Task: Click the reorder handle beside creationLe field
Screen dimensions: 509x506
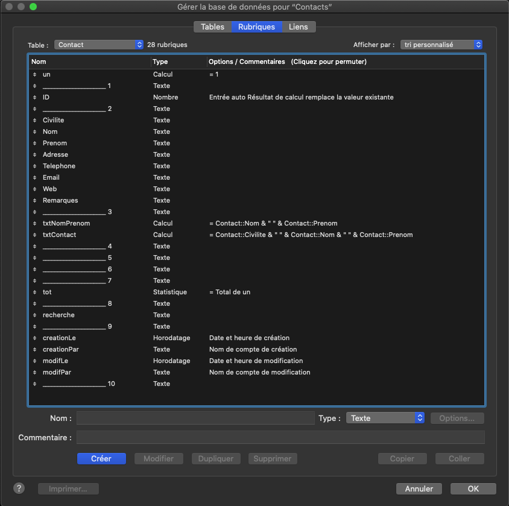Action: click(34, 338)
